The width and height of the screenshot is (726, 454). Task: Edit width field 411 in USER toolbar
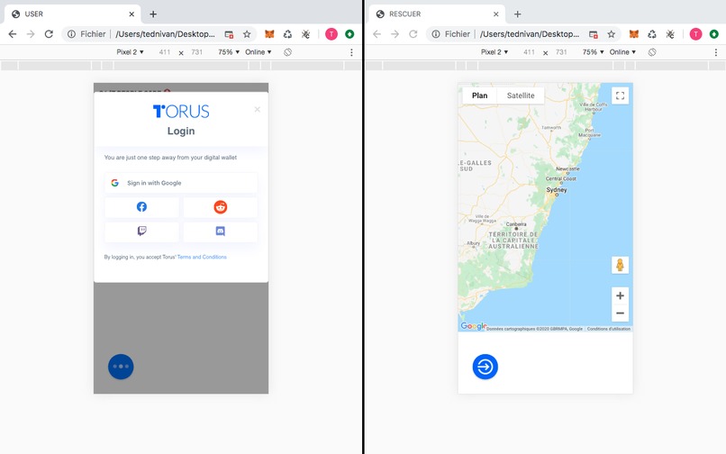click(164, 52)
